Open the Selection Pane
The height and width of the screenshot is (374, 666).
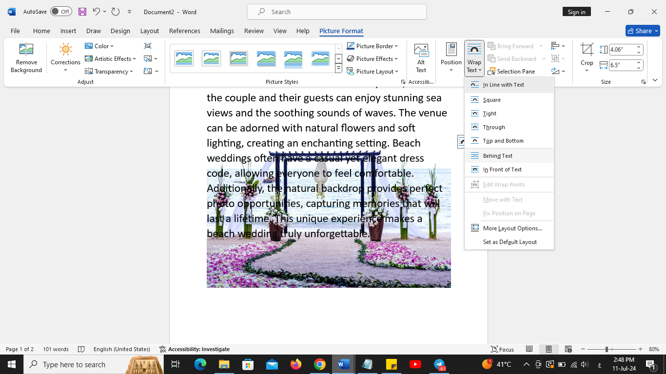(511, 71)
